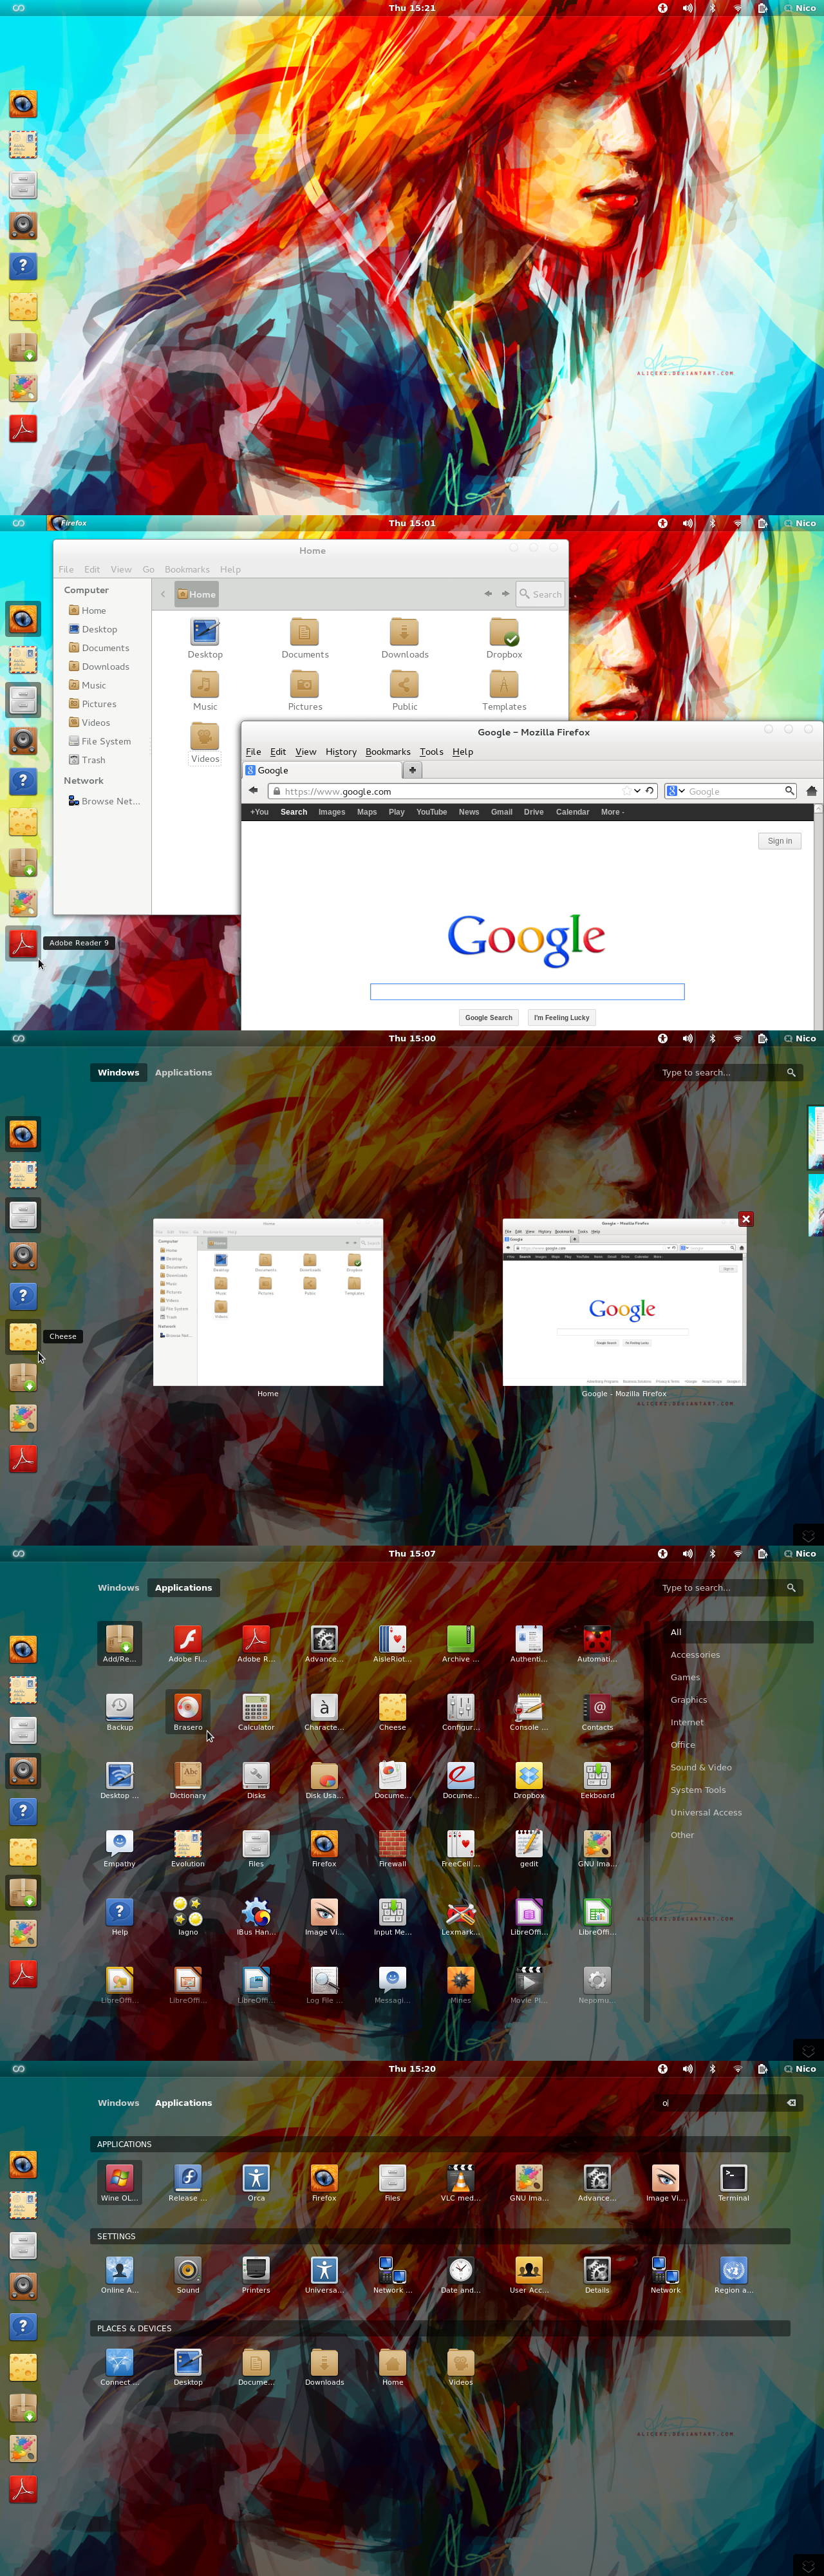Image resolution: width=824 pixels, height=2576 pixels.
Task: Open Go menu in Files window
Action: (x=148, y=569)
